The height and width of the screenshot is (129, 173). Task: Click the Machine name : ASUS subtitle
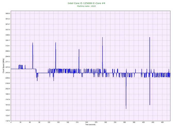coord(86,6)
